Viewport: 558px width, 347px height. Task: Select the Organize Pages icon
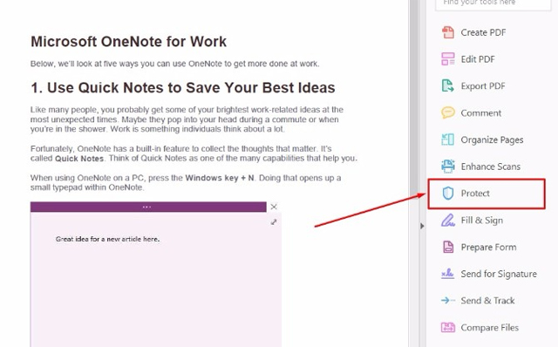click(447, 139)
